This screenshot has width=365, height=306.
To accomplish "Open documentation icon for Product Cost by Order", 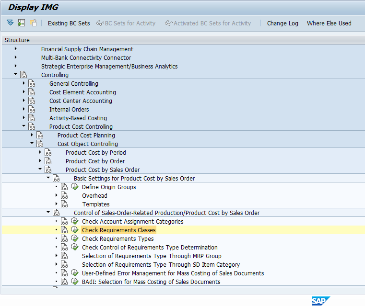I will pos(48,161).
